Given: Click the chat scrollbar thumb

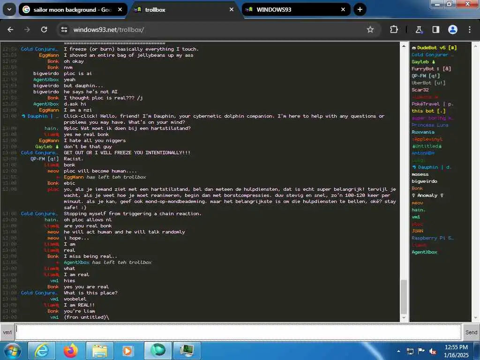Looking at the screenshot, I should click(404, 297).
